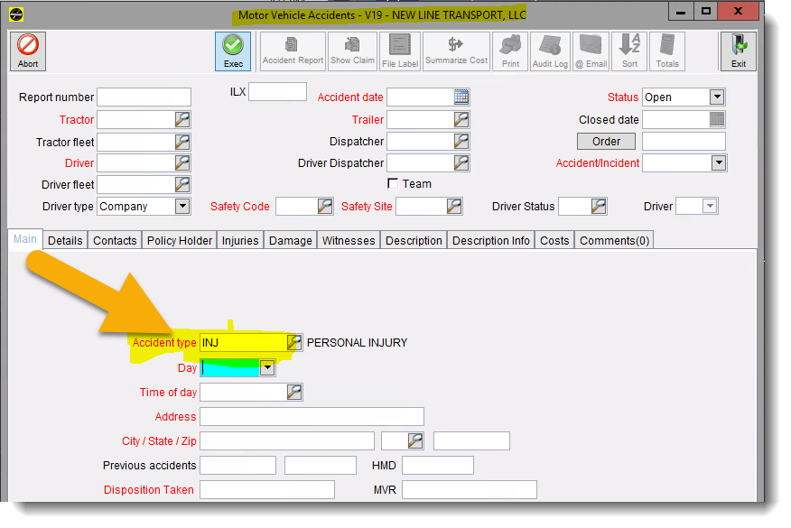Open the Accident date calendar picker
791x528 pixels.
pyautogui.click(x=461, y=97)
